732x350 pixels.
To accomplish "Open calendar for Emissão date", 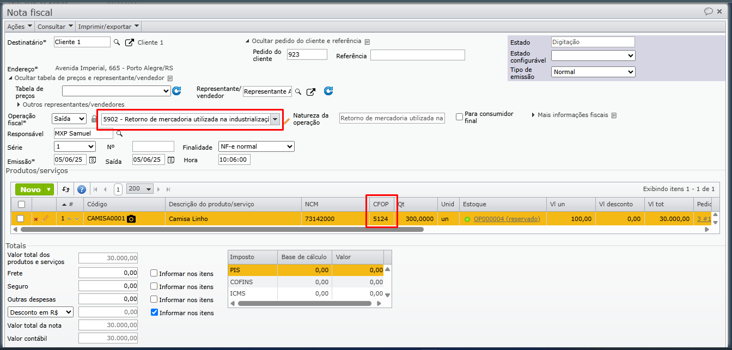I will pos(92,160).
